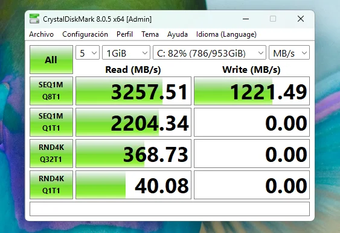Open the Perfil menu
This screenshot has width=340, height=233.
pos(124,34)
